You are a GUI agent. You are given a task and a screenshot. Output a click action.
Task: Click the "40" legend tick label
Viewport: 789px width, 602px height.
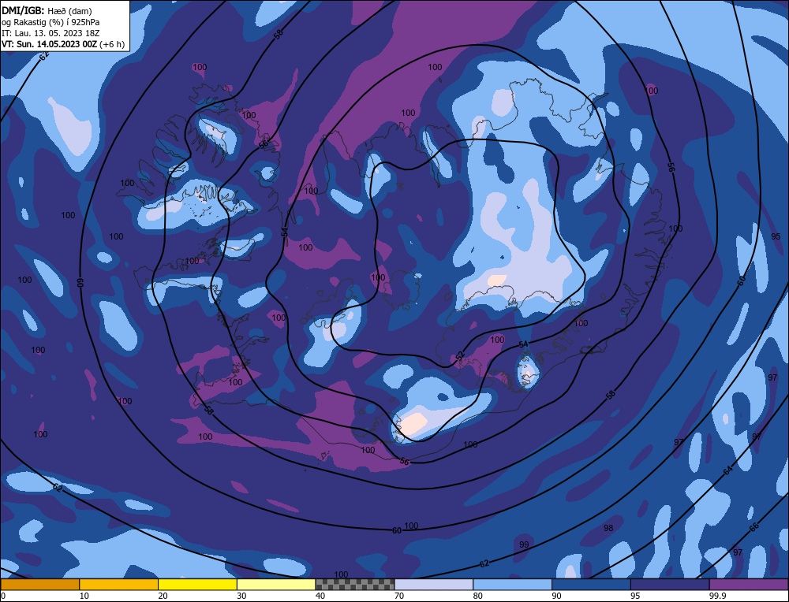pyautogui.click(x=320, y=596)
